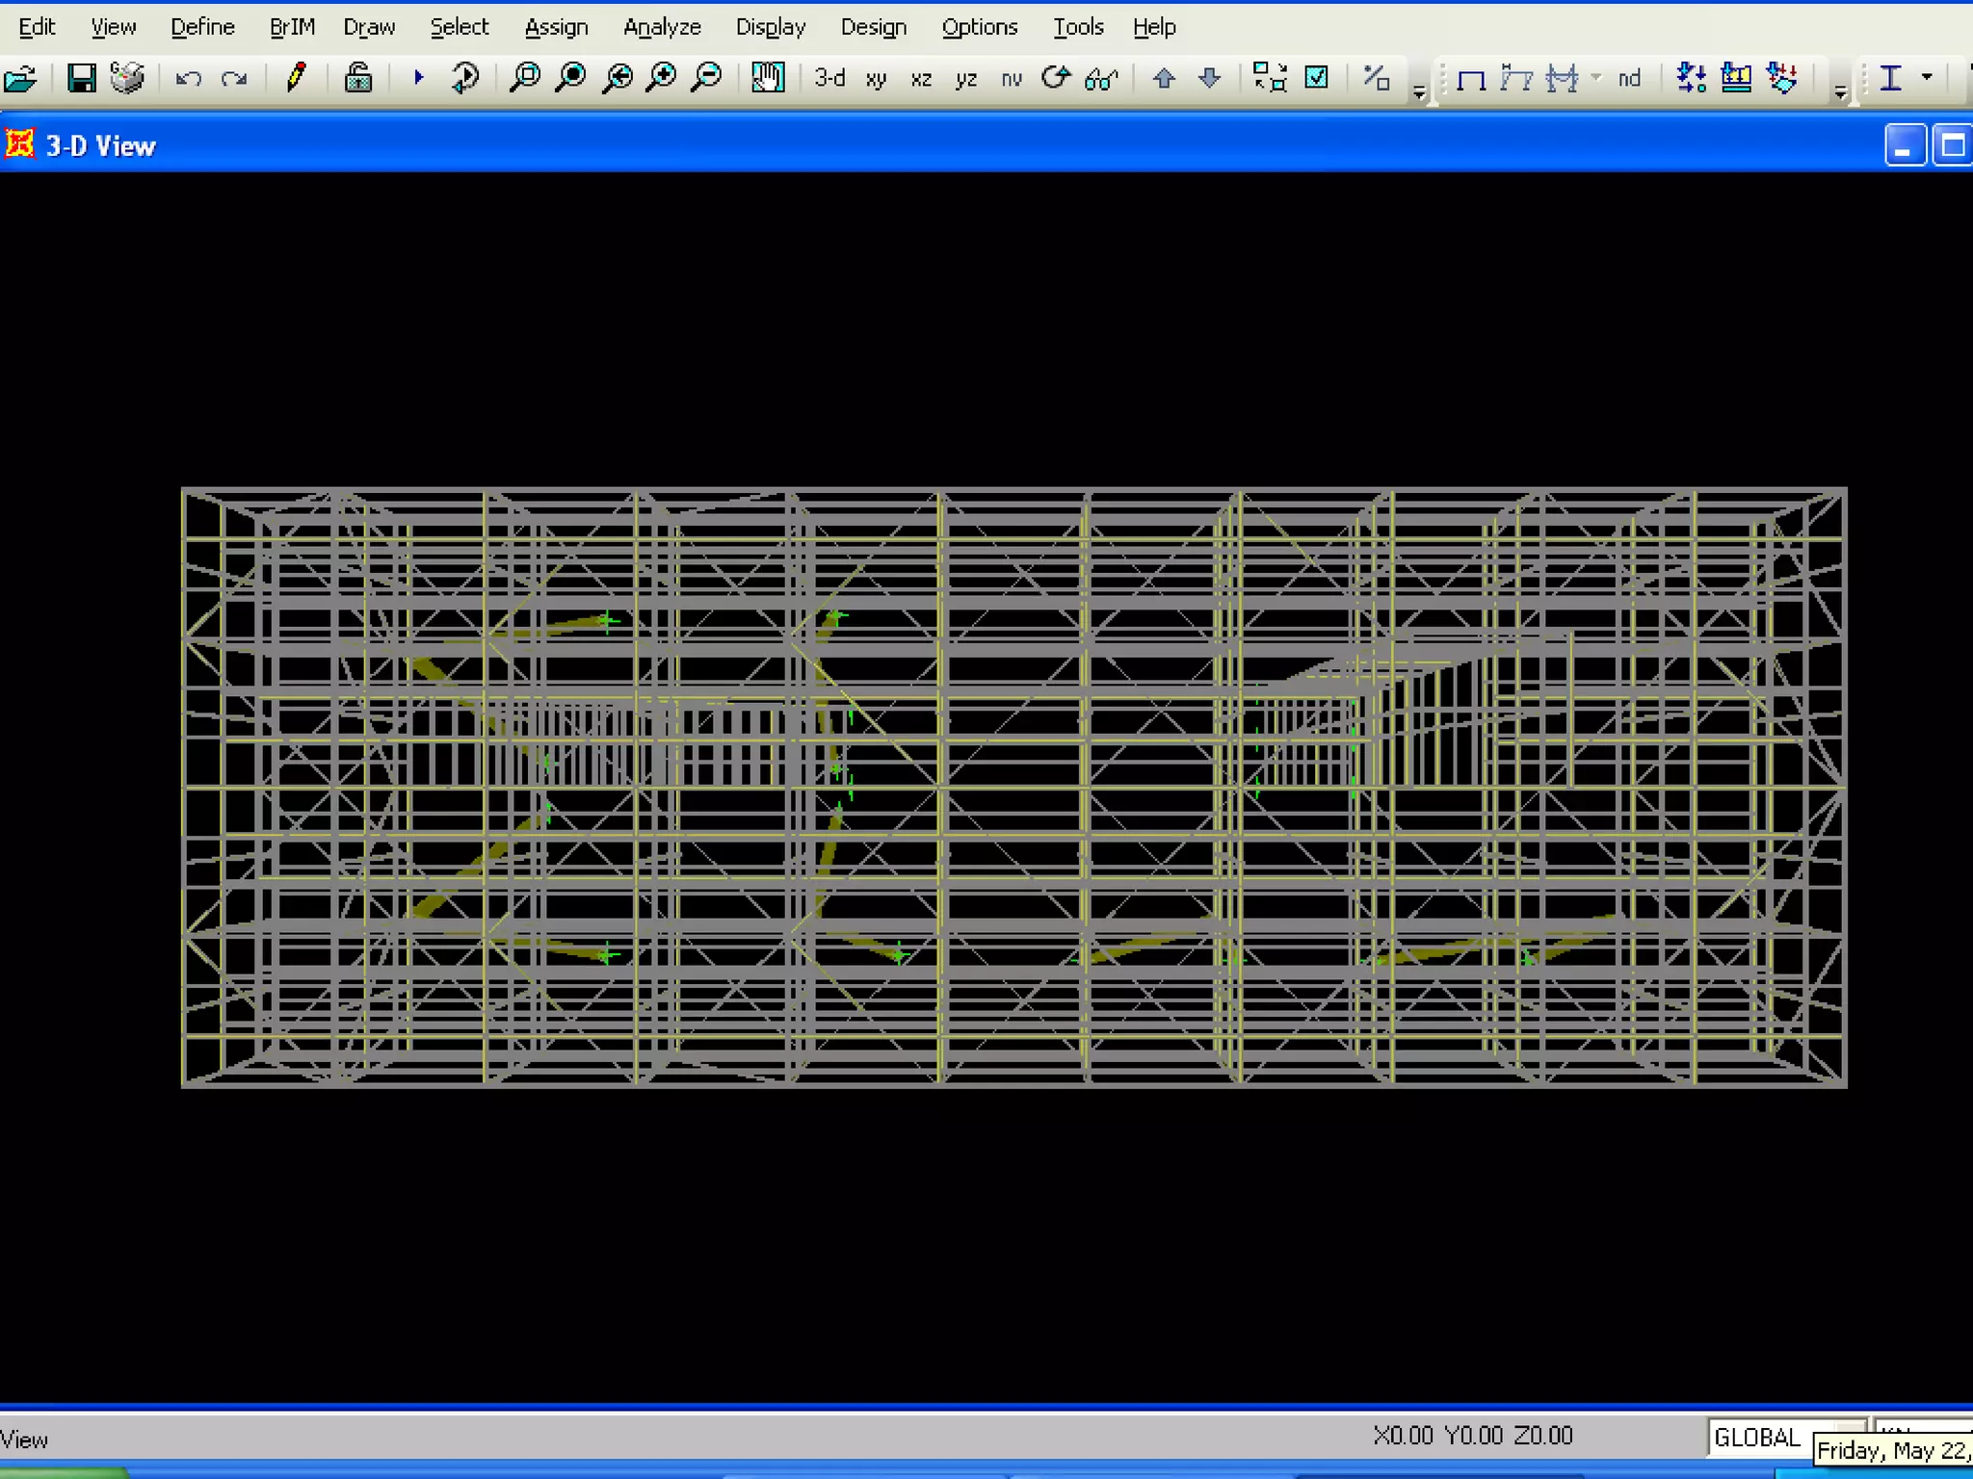Click the Show Undeformed Shape icon
This screenshot has height=1479, width=1973.
tap(1471, 79)
